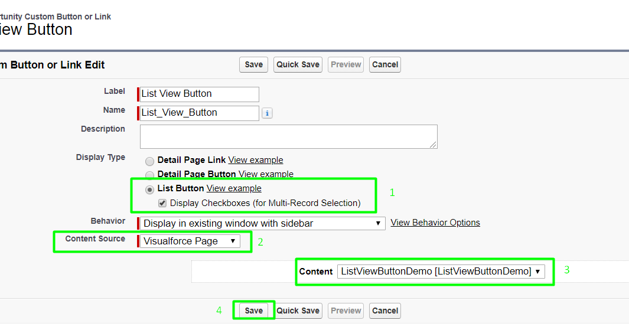
Task: Choose the List Button radio option
Action: pos(150,189)
